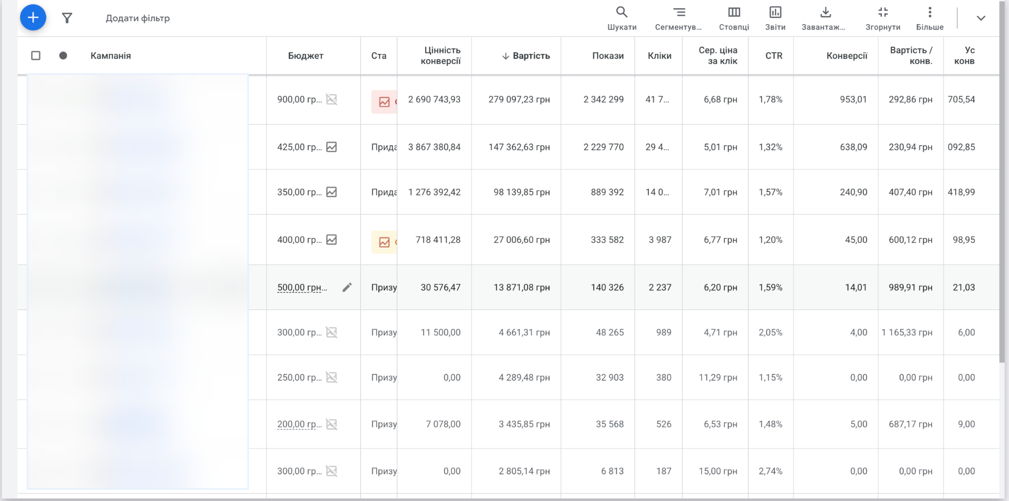Open the Шукати search tool

tap(621, 18)
